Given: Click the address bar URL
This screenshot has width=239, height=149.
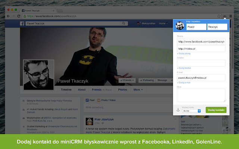Looking at the screenshot, I should click(52, 16).
